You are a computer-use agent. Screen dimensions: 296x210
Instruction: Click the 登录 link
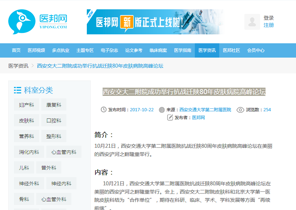(269, 18)
